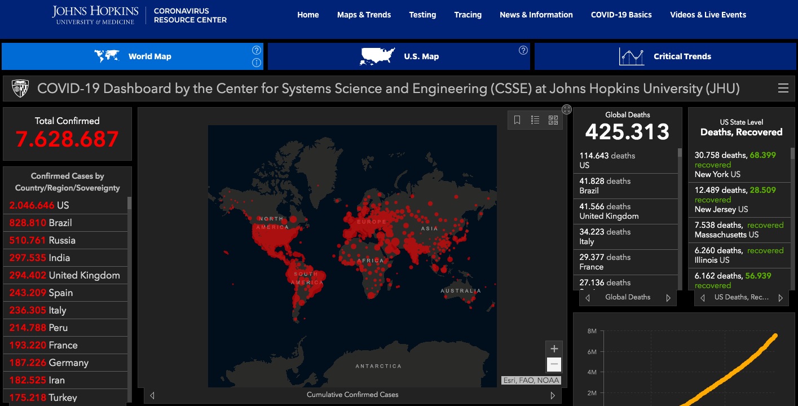Click the info icon on World Map tab
The width and height of the screenshot is (798, 406).
pos(257,63)
